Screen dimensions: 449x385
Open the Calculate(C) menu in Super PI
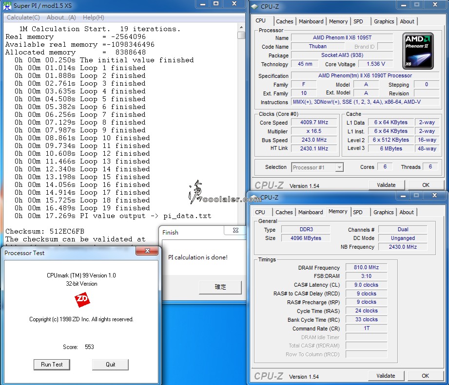(x=23, y=18)
